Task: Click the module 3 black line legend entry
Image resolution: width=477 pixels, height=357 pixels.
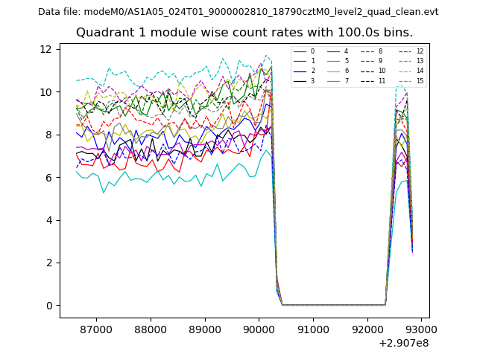Action: pyautogui.click(x=303, y=80)
